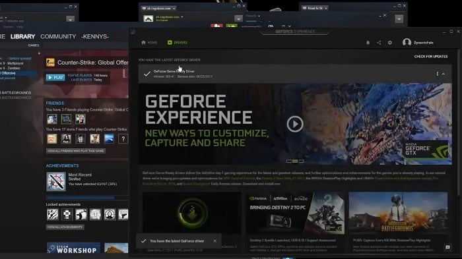Open LIBRARY tab in Steam

pyautogui.click(x=22, y=36)
